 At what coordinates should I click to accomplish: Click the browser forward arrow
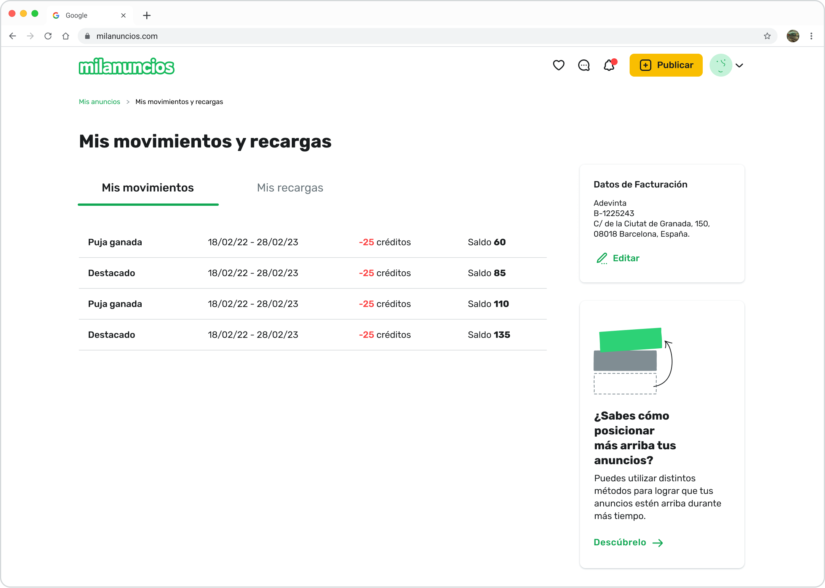pyautogui.click(x=30, y=36)
